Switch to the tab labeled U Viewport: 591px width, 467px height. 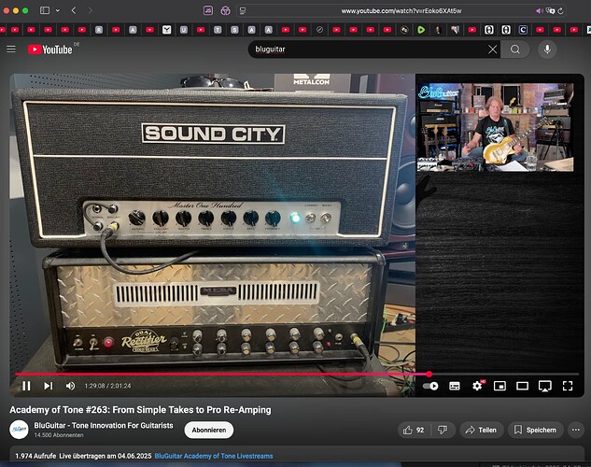pyautogui.click(x=184, y=30)
